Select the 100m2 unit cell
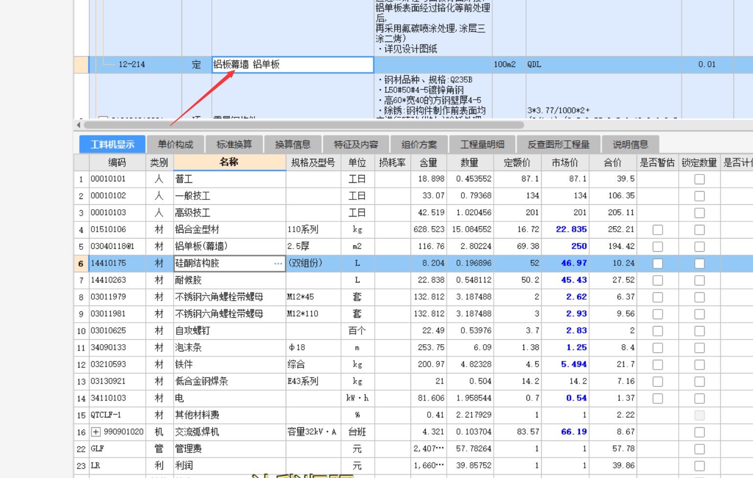Screen dimensions: 753x478 pos(509,65)
